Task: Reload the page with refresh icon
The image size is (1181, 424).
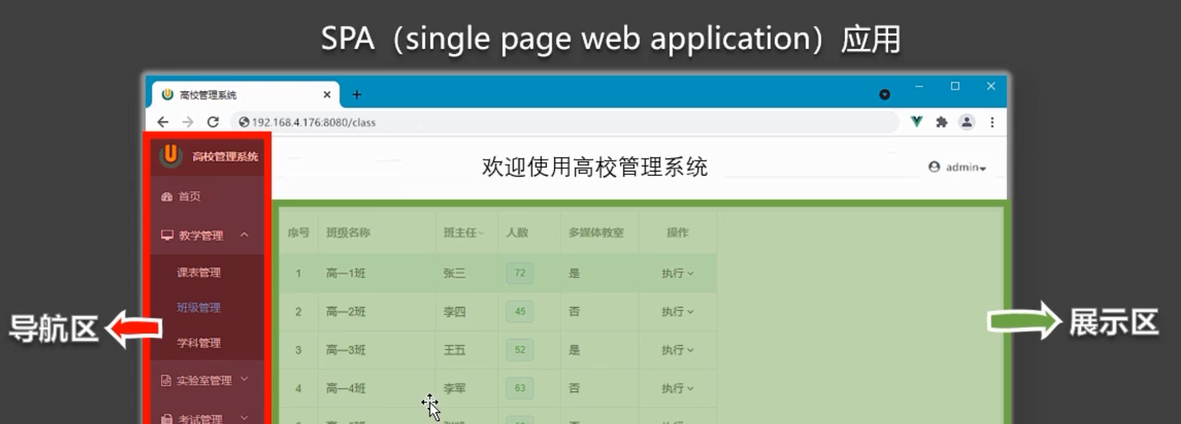Action: click(213, 122)
